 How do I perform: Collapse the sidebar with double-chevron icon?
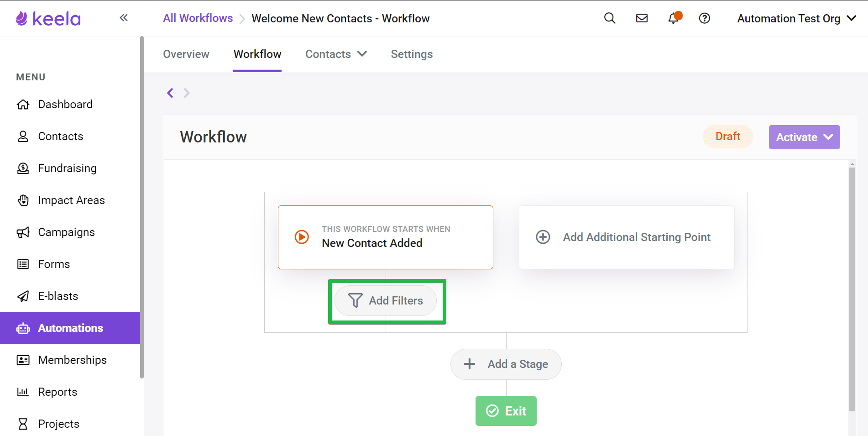point(124,18)
